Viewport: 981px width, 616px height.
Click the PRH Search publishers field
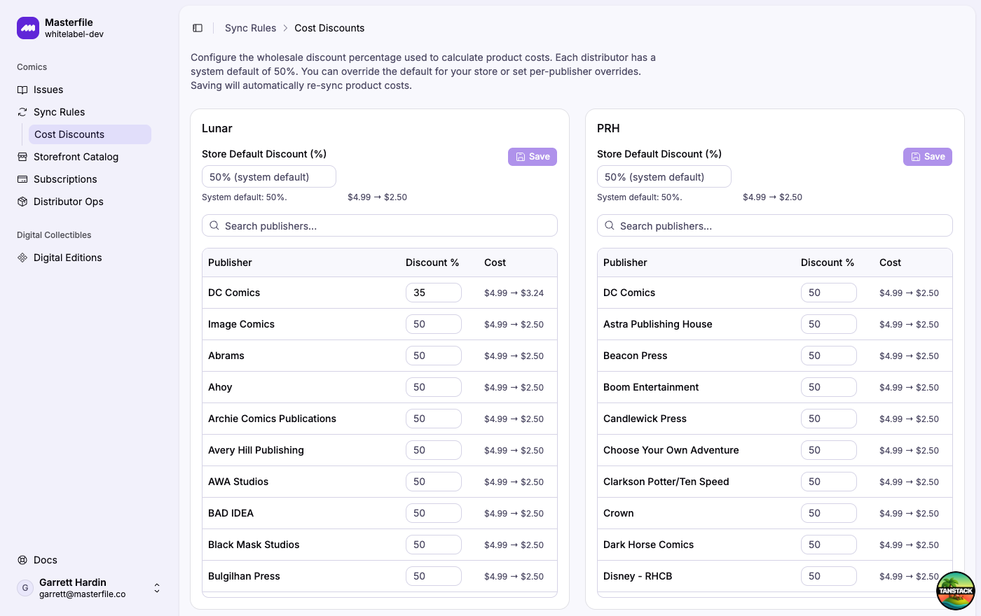click(775, 225)
